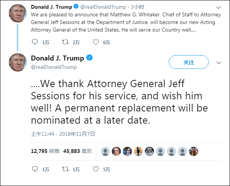
Task: Click the verified badge beside the large Donald J. Trump name
Action: click(90, 58)
